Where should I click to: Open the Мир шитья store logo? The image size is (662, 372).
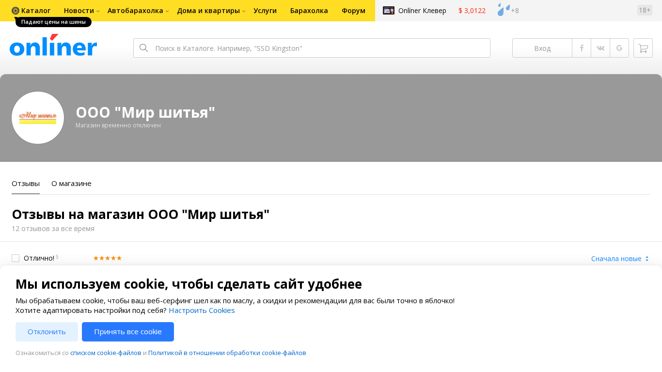38,118
